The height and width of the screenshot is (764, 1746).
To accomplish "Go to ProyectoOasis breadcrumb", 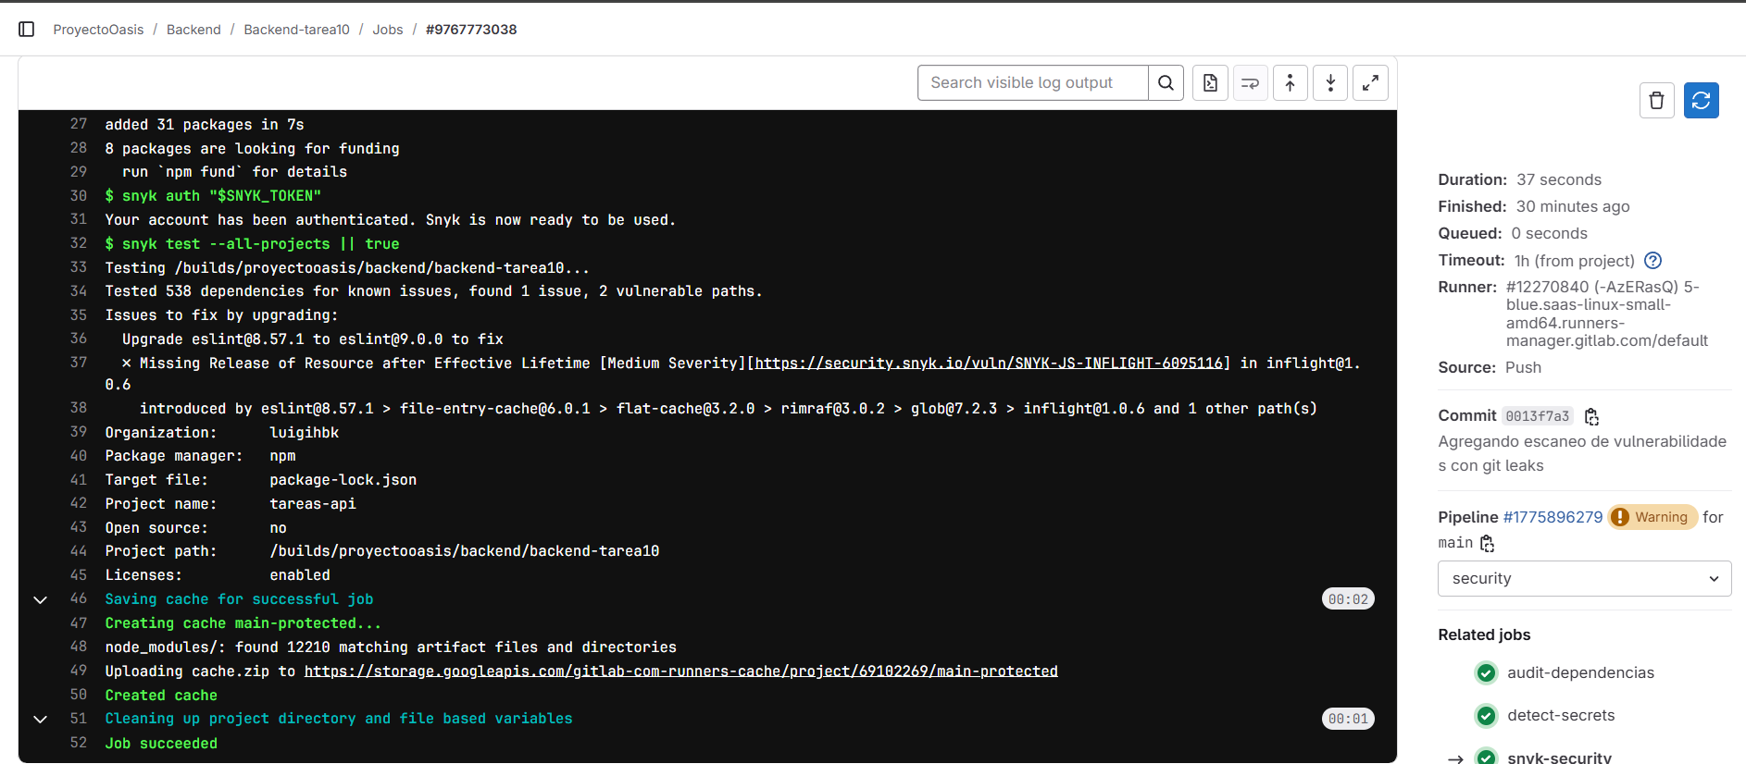I will tap(98, 30).
